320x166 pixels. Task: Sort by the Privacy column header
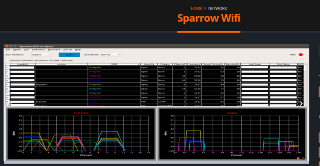165,64
